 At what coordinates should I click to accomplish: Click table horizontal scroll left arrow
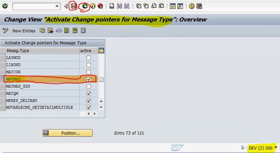click(x=89, y=114)
